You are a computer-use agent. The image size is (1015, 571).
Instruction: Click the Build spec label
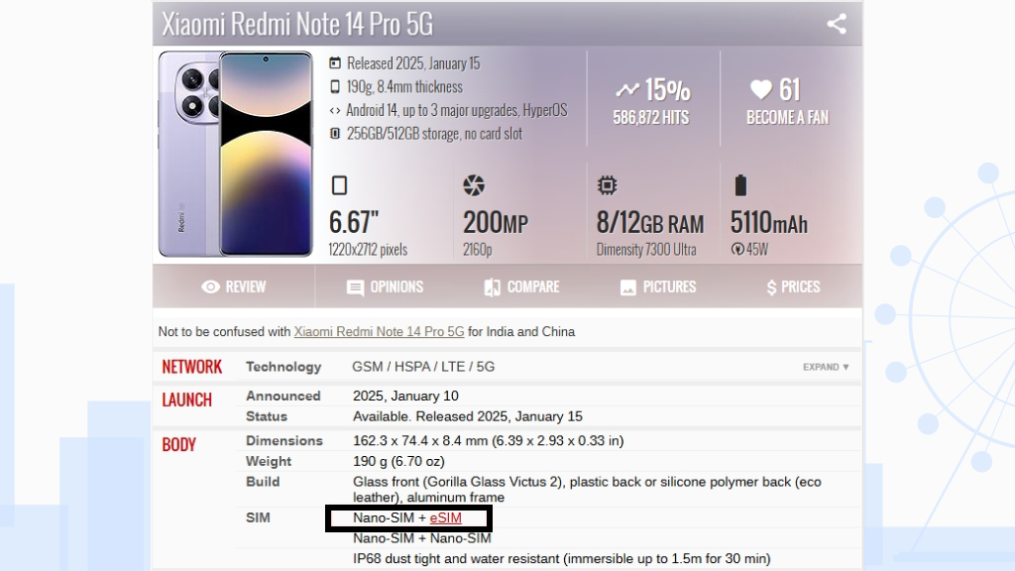(x=263, y=482)
